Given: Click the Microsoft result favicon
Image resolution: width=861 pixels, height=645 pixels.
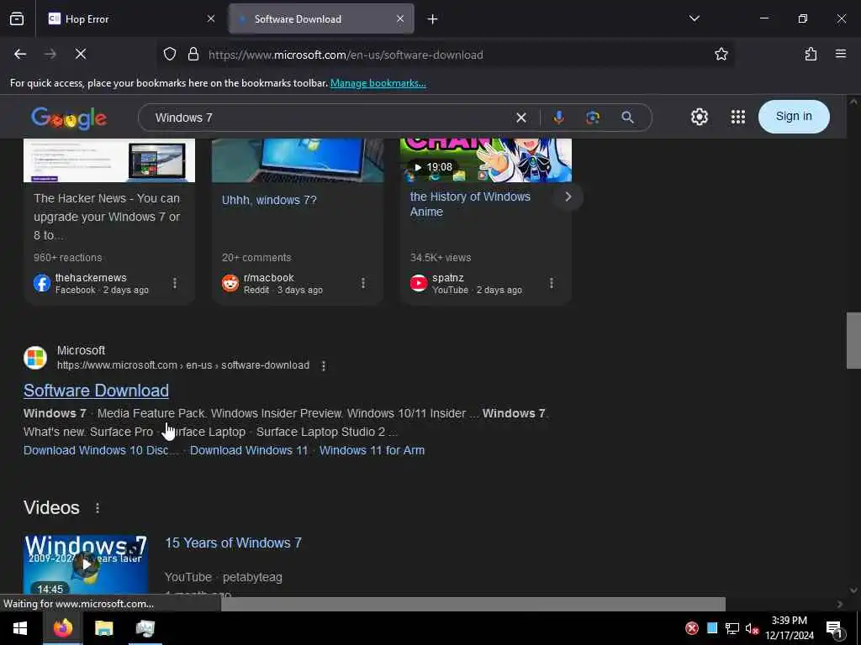Looking at the screenshot, I should click(35, 358).
